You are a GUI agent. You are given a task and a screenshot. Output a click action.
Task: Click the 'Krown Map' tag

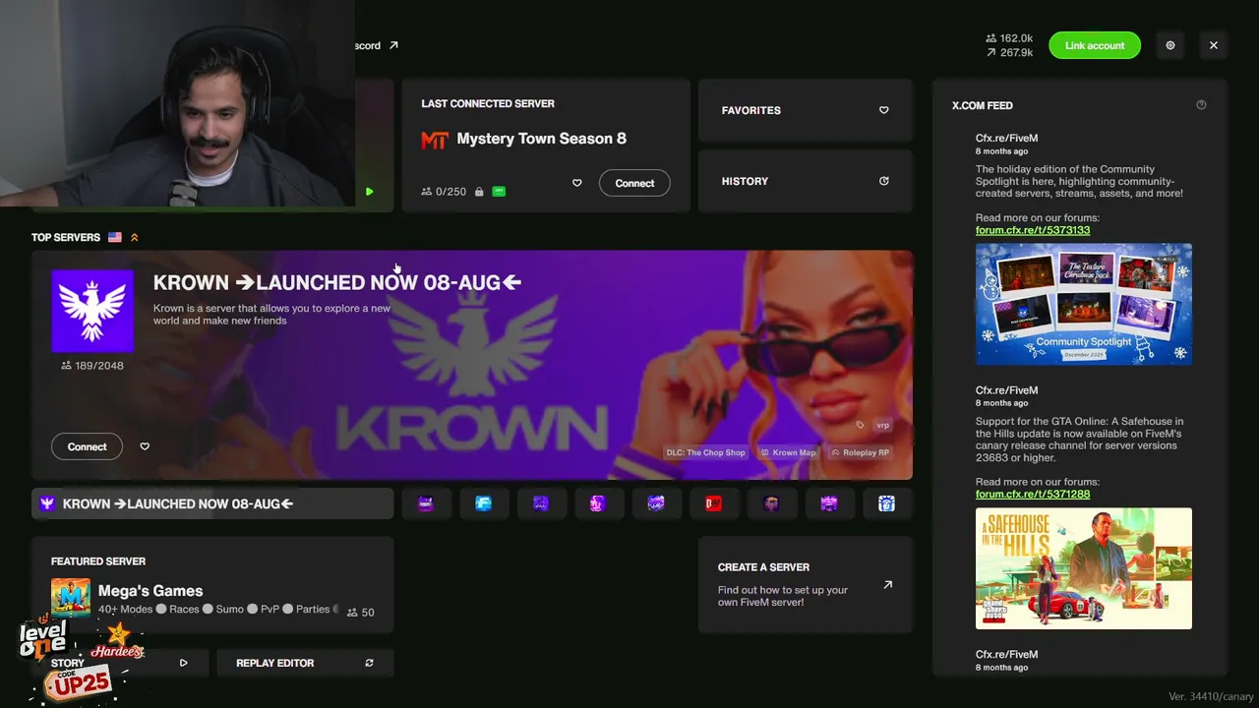click(789, 452)
